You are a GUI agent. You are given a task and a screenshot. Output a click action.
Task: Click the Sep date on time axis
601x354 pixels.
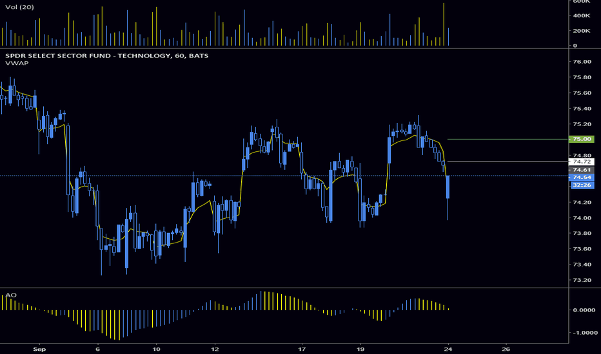[39, 349]
